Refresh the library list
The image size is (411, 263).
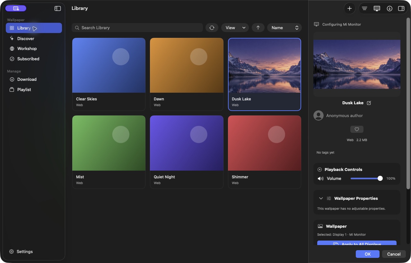pyautogui.click(x=212, y=28)
